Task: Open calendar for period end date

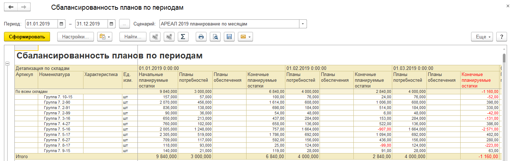Action: [x=112, y=24]
